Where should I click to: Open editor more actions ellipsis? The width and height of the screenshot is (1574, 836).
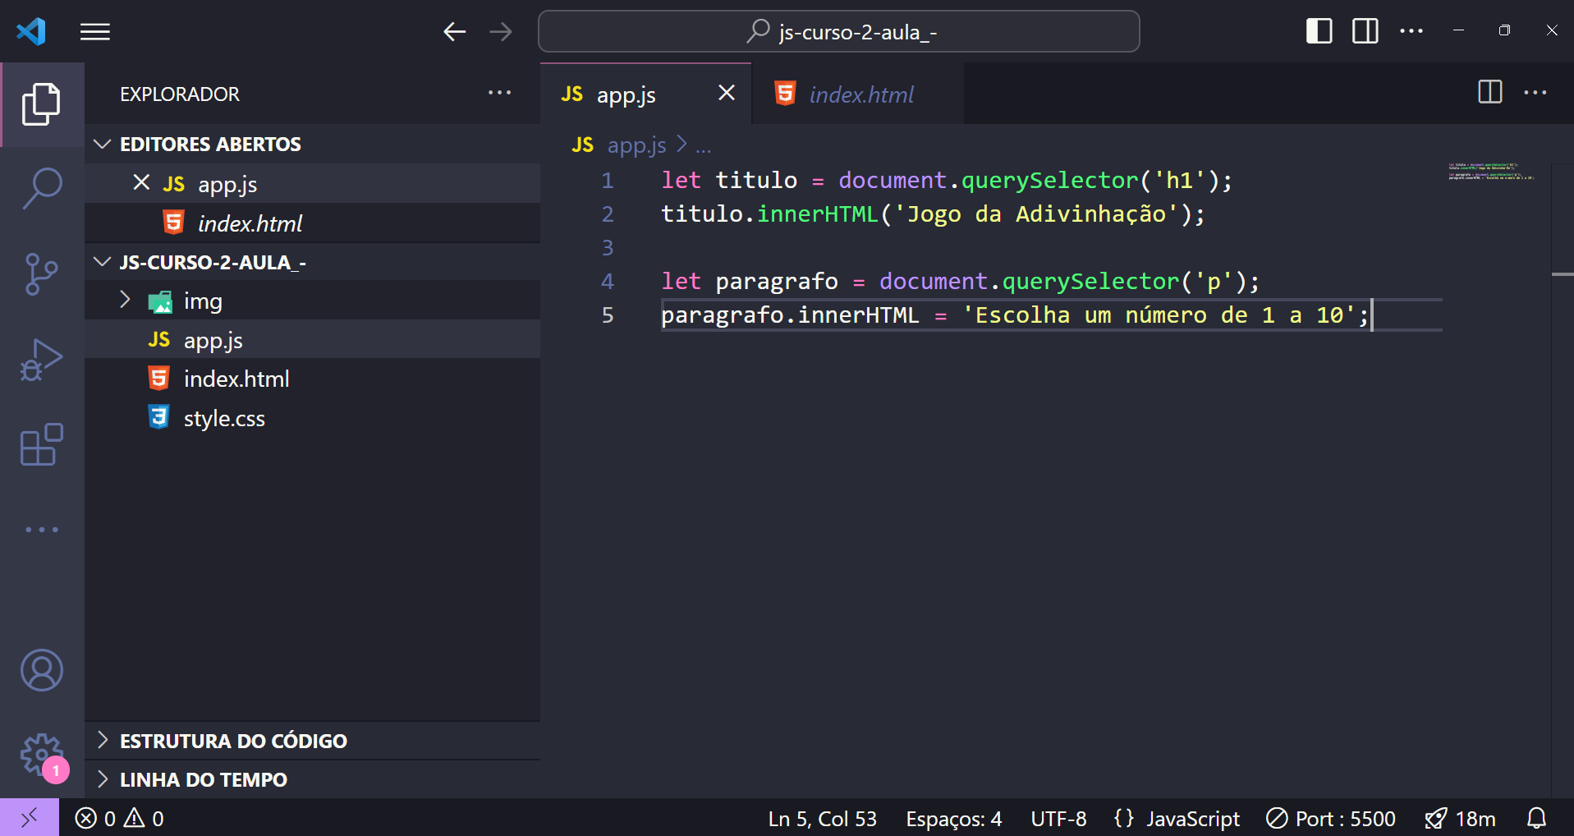[x=1535, y=93]
